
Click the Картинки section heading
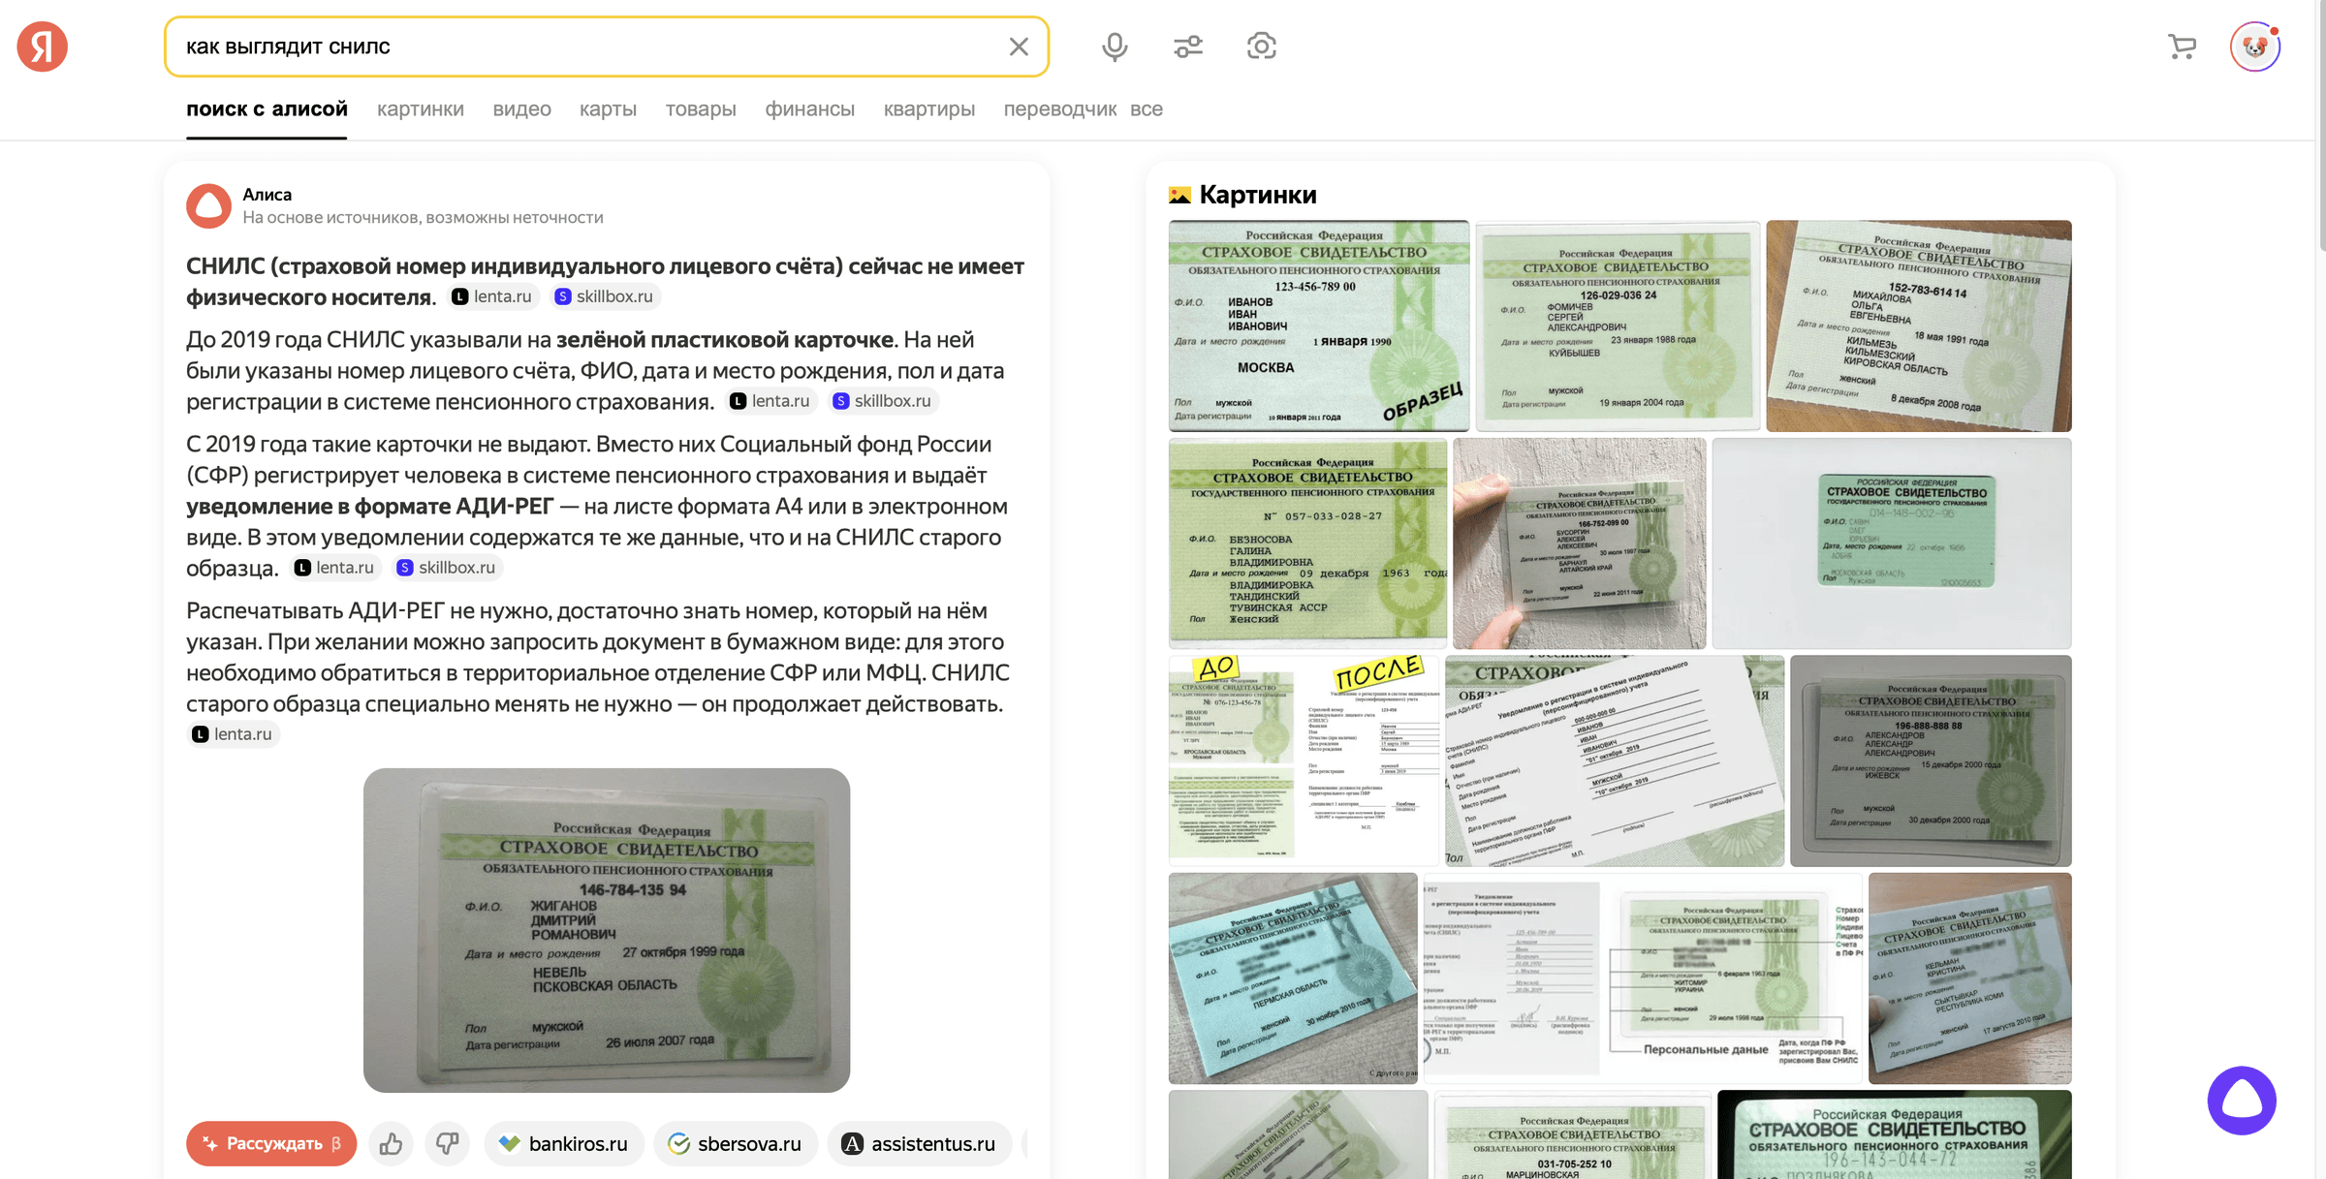(x=1257, y=195)
